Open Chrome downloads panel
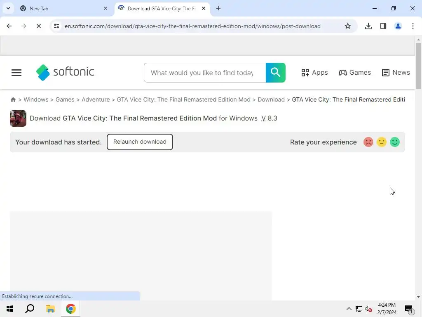422x317 pixels. click(x=368, y=26)
